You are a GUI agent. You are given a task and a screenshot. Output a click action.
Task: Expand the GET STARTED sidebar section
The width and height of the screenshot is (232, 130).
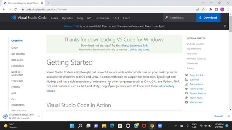18,54
